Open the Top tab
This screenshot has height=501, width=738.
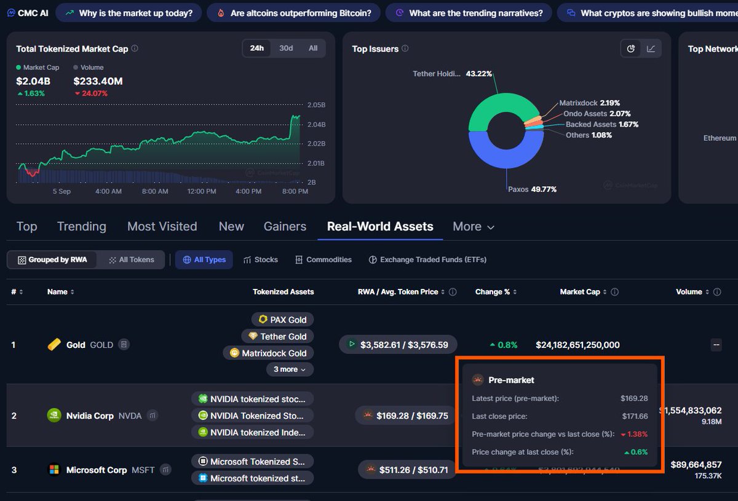[x=26, y=227]
